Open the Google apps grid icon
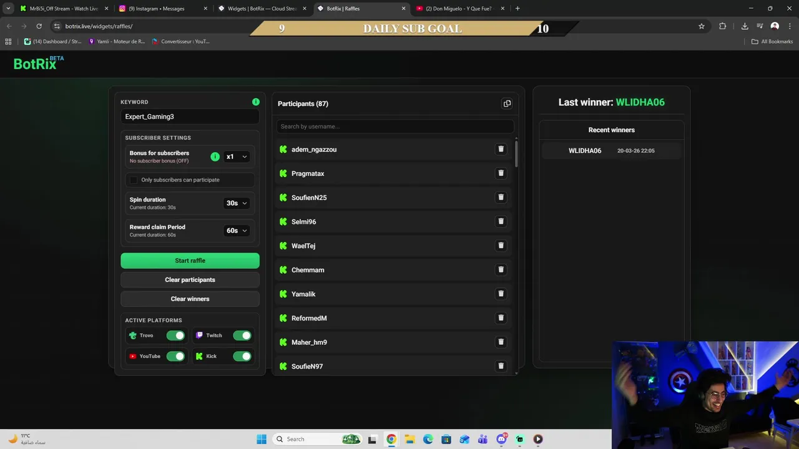The height and width of the screenshot is (449, 799). [8, 41]
